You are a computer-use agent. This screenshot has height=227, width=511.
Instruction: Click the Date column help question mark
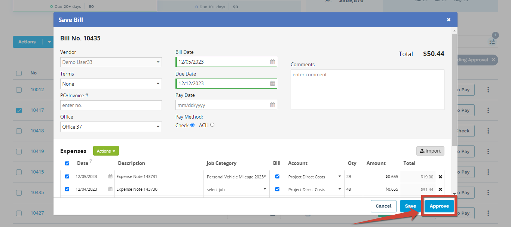(x=91, y=161)
